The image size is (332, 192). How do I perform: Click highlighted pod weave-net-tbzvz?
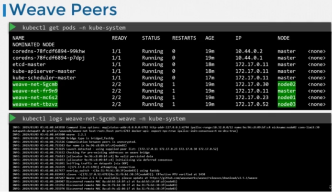(x=35, y=104)
